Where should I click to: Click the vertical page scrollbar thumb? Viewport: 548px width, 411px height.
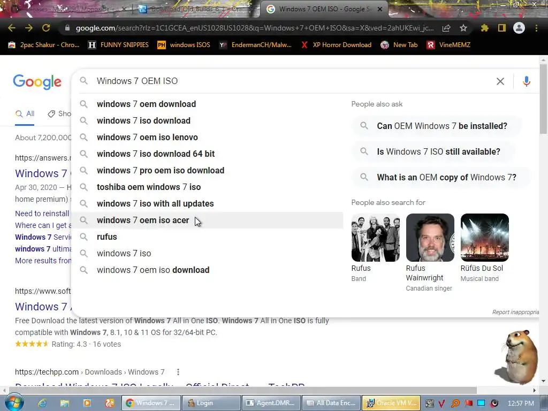pyautogui.click(x=543, y=98)
